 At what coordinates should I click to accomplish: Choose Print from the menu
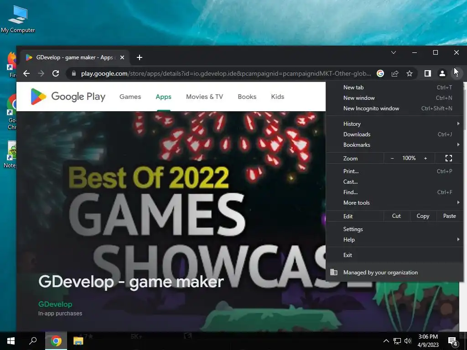(394, 171)
